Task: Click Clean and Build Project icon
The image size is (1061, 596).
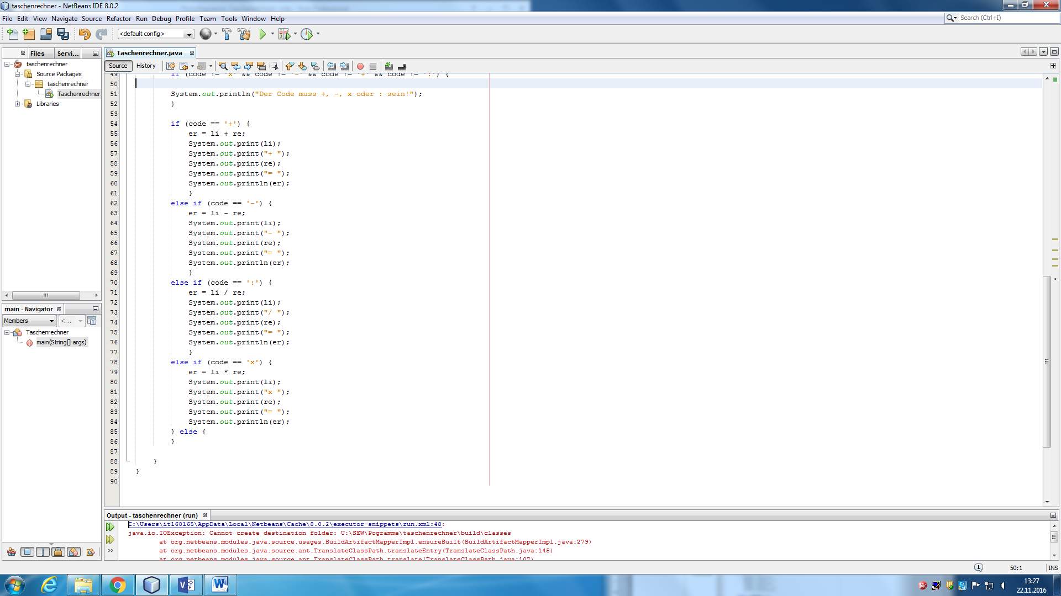Action: click(x=244, y=34)
